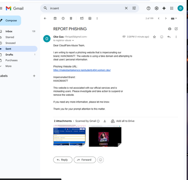Open Settings gear icon

[156, 8]
